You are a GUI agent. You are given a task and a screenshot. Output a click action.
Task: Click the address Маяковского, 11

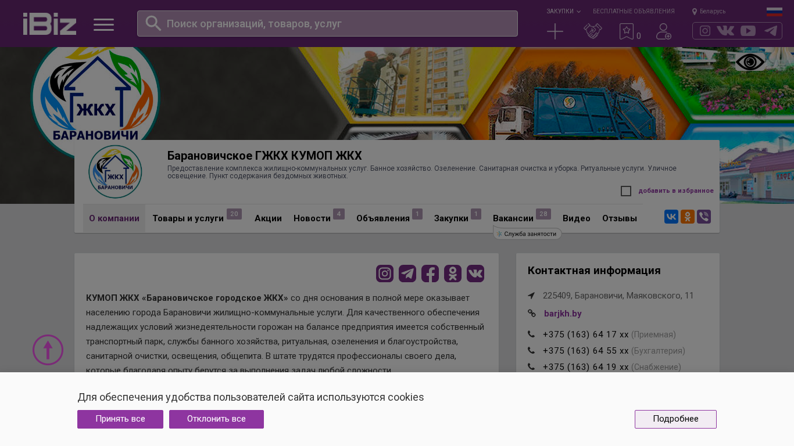tap(618, 296)
